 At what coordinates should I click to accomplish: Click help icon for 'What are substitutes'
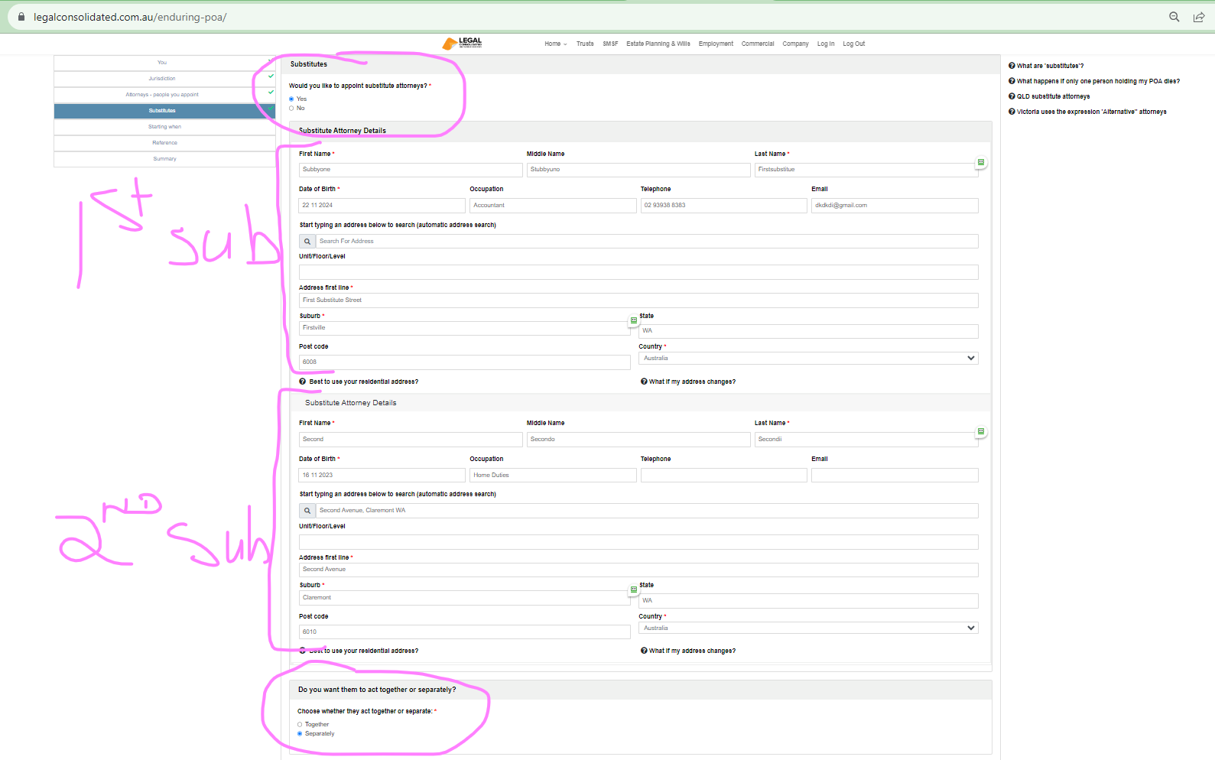pyautogui.click(x=1012, y=66)
